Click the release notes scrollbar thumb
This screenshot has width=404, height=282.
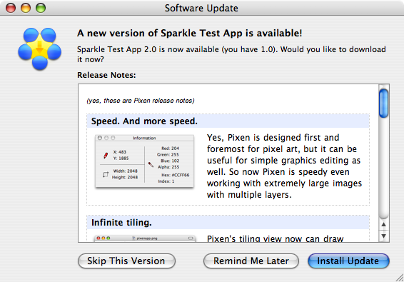click(383, 103)
